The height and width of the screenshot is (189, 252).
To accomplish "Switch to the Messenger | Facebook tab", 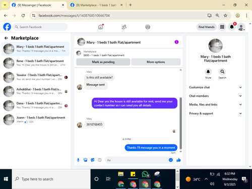I will click(38, 5).
